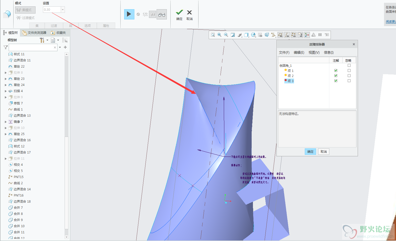The width and height of the screenshot is (396, 241).
Task: Open 视图(V) menu in troubleshooter
Action: tap(314, 52)
